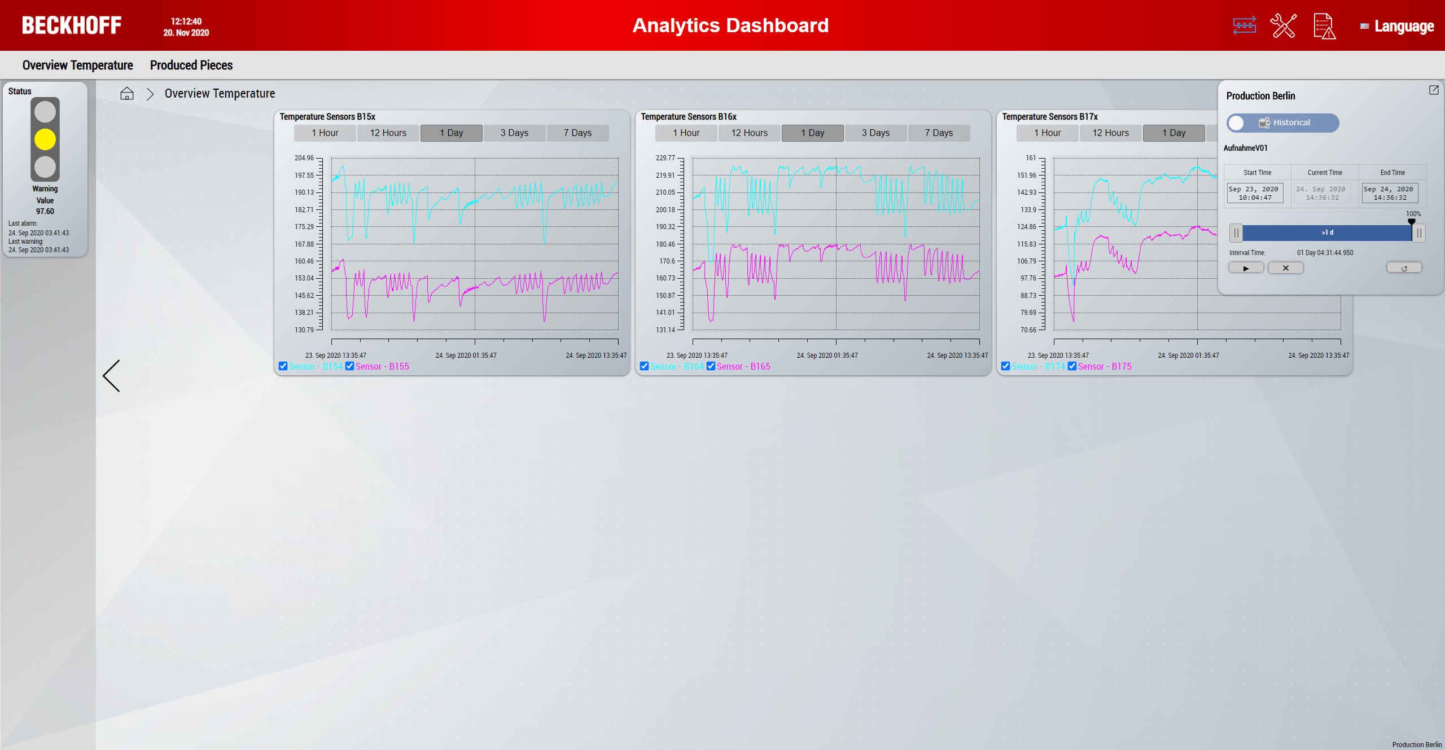Screen dimensions: 1445x750
Task: Open the wrench and screwdriver tools icon
Action: click(x=1283, y=25)
